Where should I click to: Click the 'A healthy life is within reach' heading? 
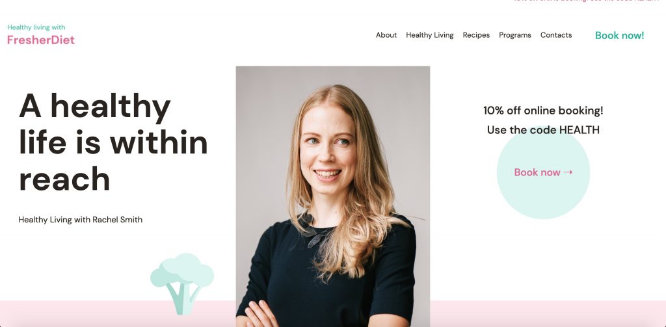click(x=113, y=142)
